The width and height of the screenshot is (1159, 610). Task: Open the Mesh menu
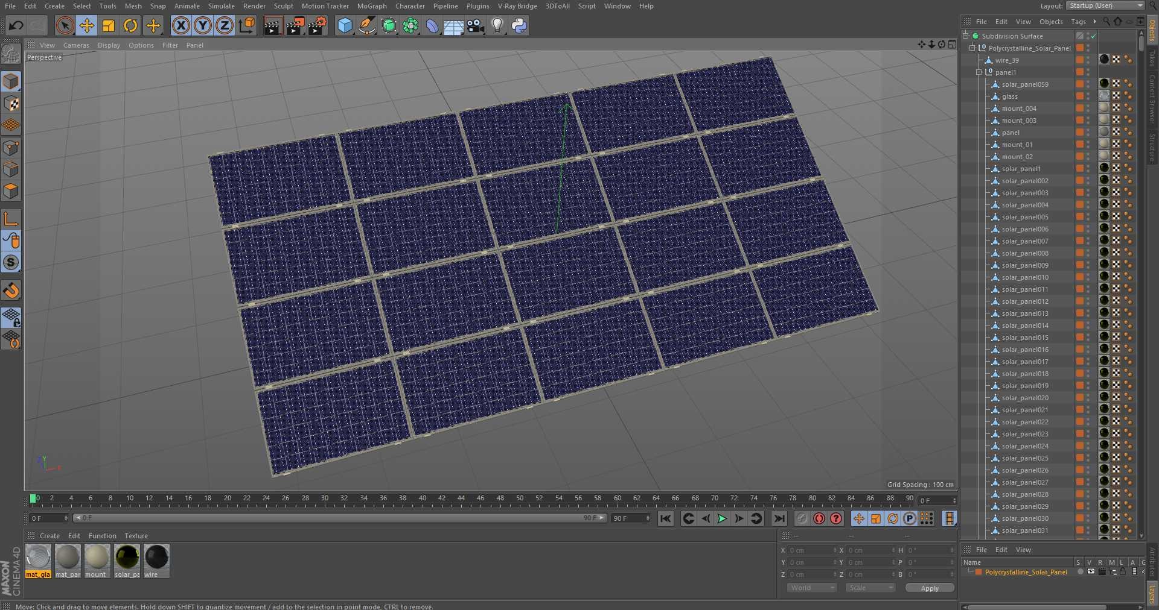click(x=133, y=6)
